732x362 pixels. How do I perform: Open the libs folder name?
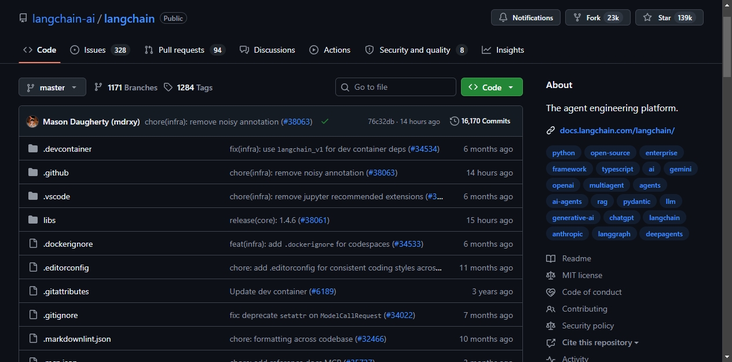[50, 220]
